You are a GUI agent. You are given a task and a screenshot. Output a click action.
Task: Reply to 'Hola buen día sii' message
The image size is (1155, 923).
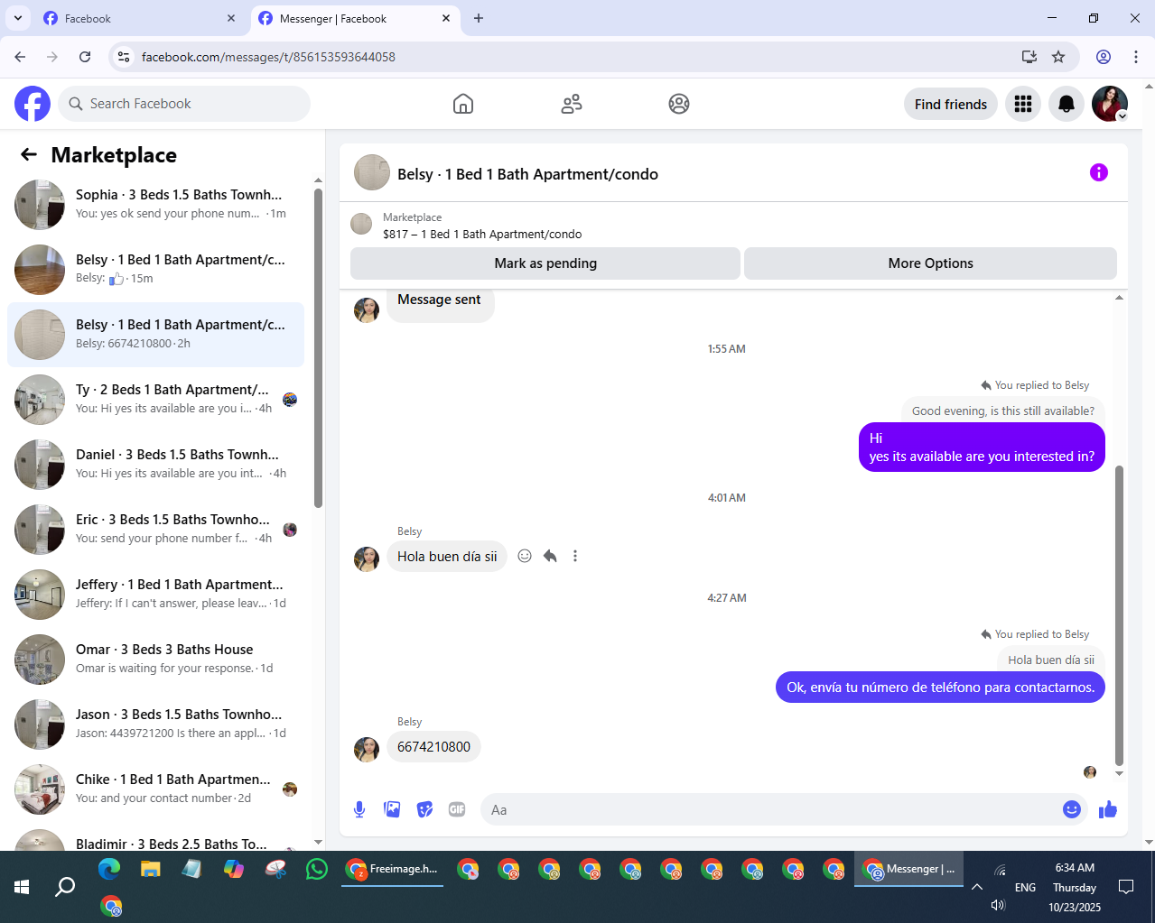[x=550, y=556]
